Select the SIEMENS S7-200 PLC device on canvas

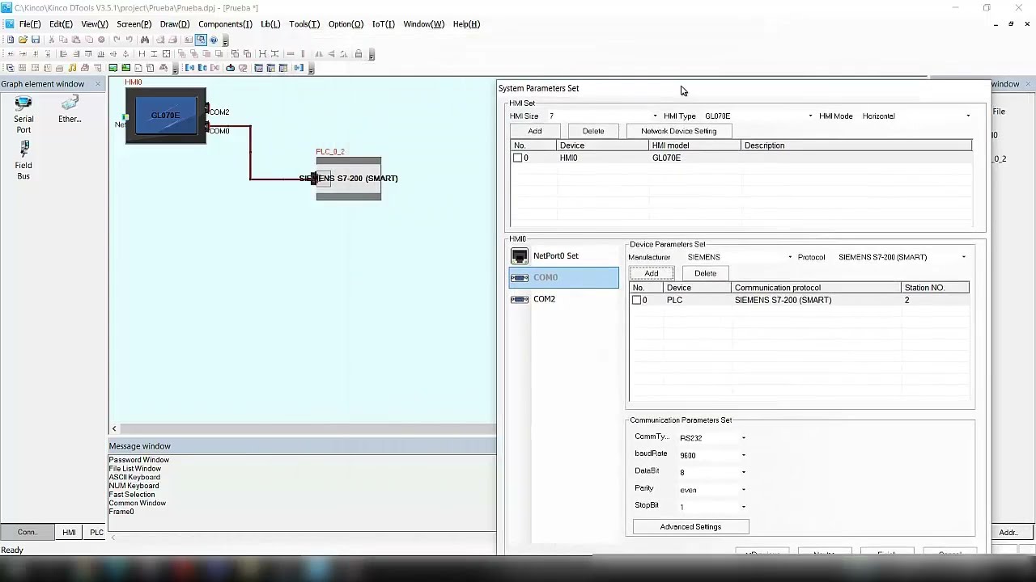348,178
